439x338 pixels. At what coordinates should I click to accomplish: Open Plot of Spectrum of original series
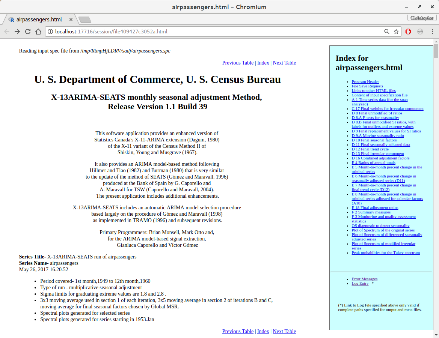pos(383,230)
